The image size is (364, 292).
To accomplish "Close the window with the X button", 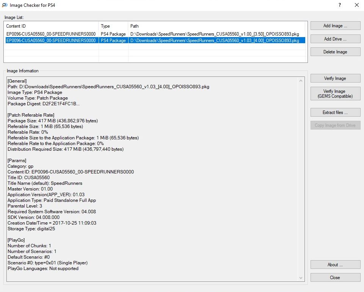I will tap(356, 5).
